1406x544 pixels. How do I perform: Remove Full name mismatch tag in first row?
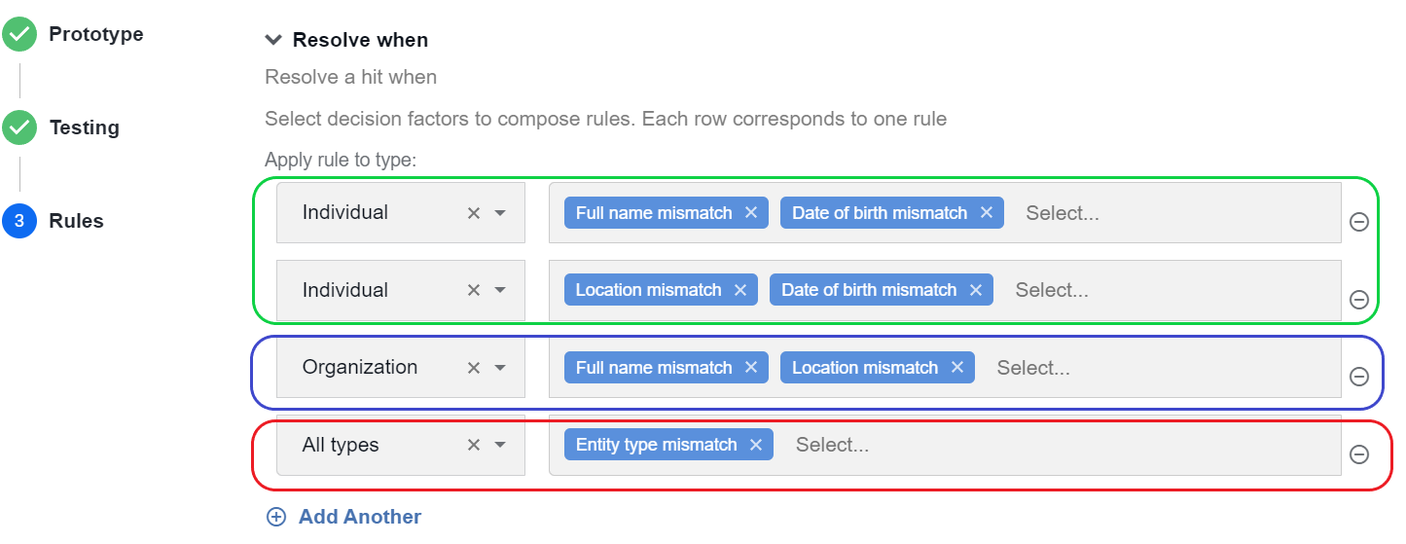[750, 212]
